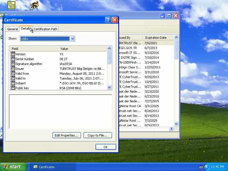
Task: Click the Field column header
Action: [34, 48]
